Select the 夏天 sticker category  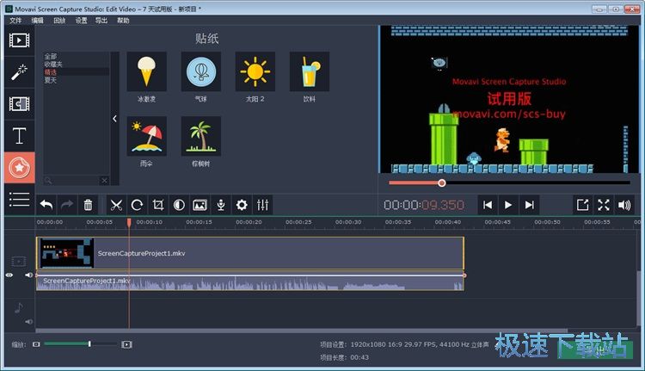[x=77, y=80]
